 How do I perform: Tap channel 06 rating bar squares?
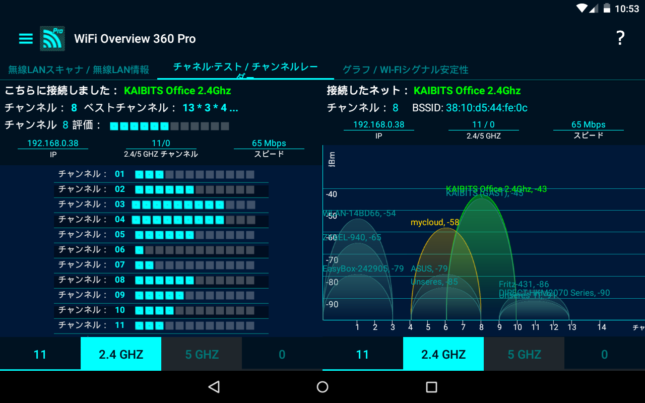[x=195, y=250]
